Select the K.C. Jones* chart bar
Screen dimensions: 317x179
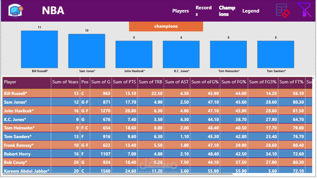[181, 54]
